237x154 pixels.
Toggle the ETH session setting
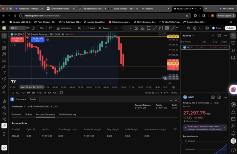pos(166,93)
